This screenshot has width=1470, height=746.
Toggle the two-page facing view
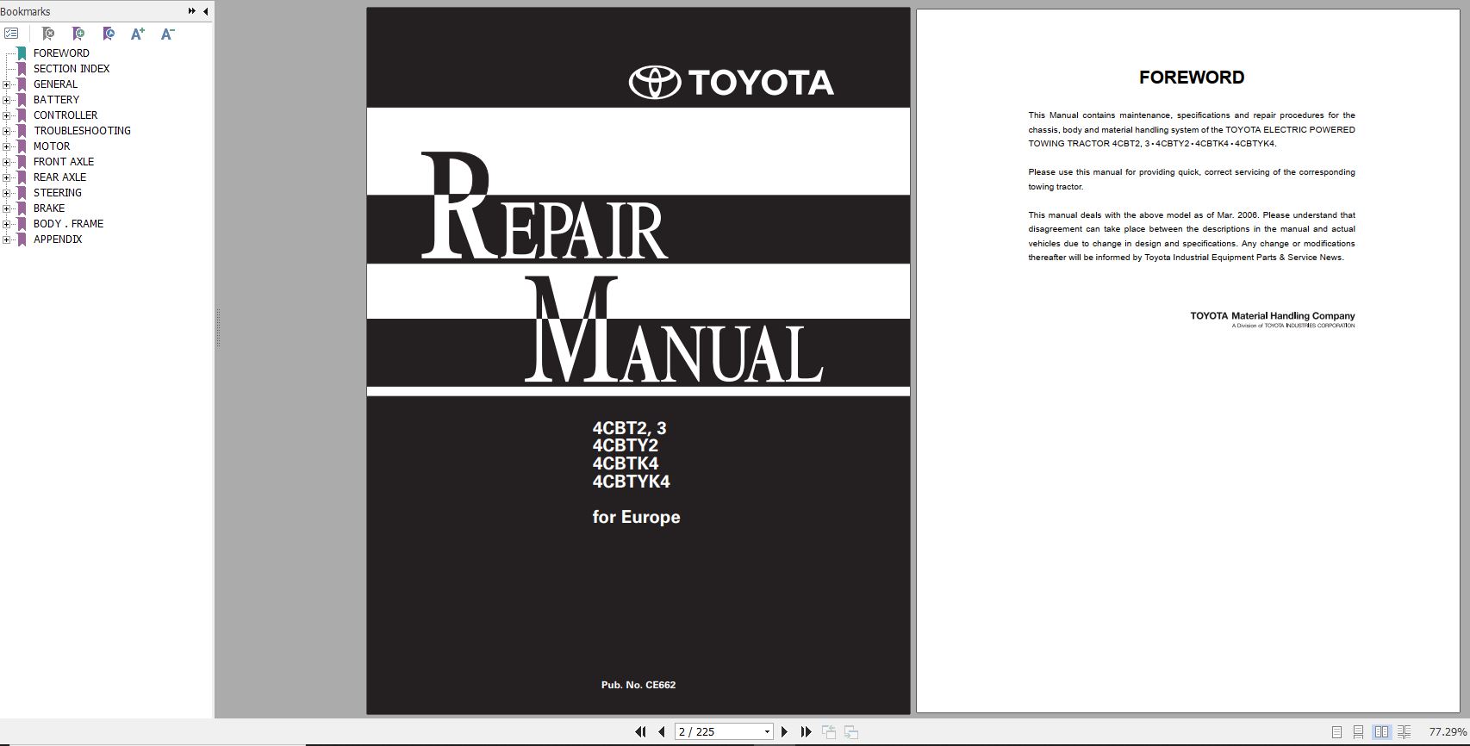click(1381, 732)
